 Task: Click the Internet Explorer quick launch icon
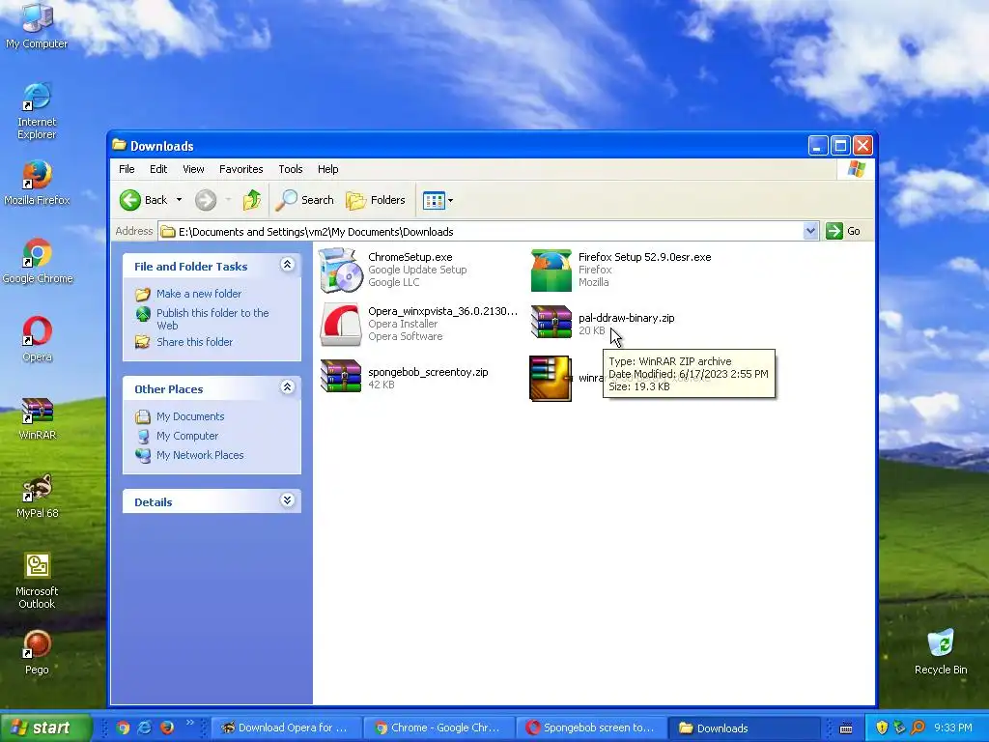pos(145,728)
